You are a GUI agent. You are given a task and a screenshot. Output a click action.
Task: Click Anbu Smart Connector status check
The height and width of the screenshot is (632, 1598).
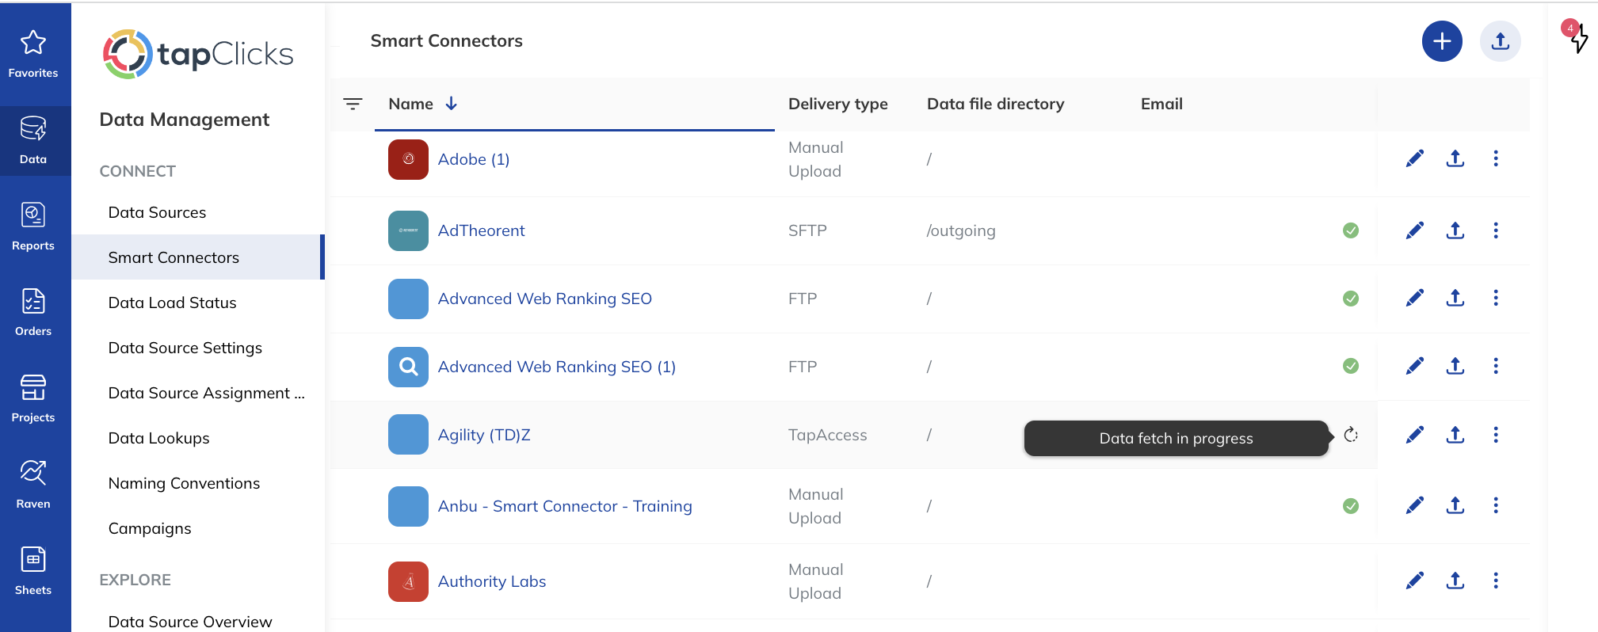(x=1351, y=506)
